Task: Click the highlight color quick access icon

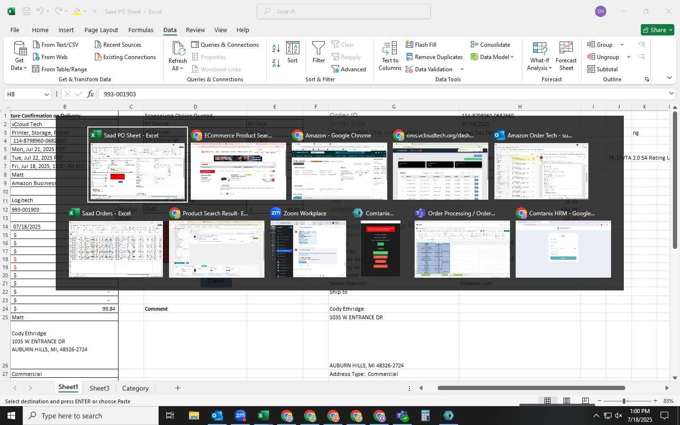Action: 77,11
